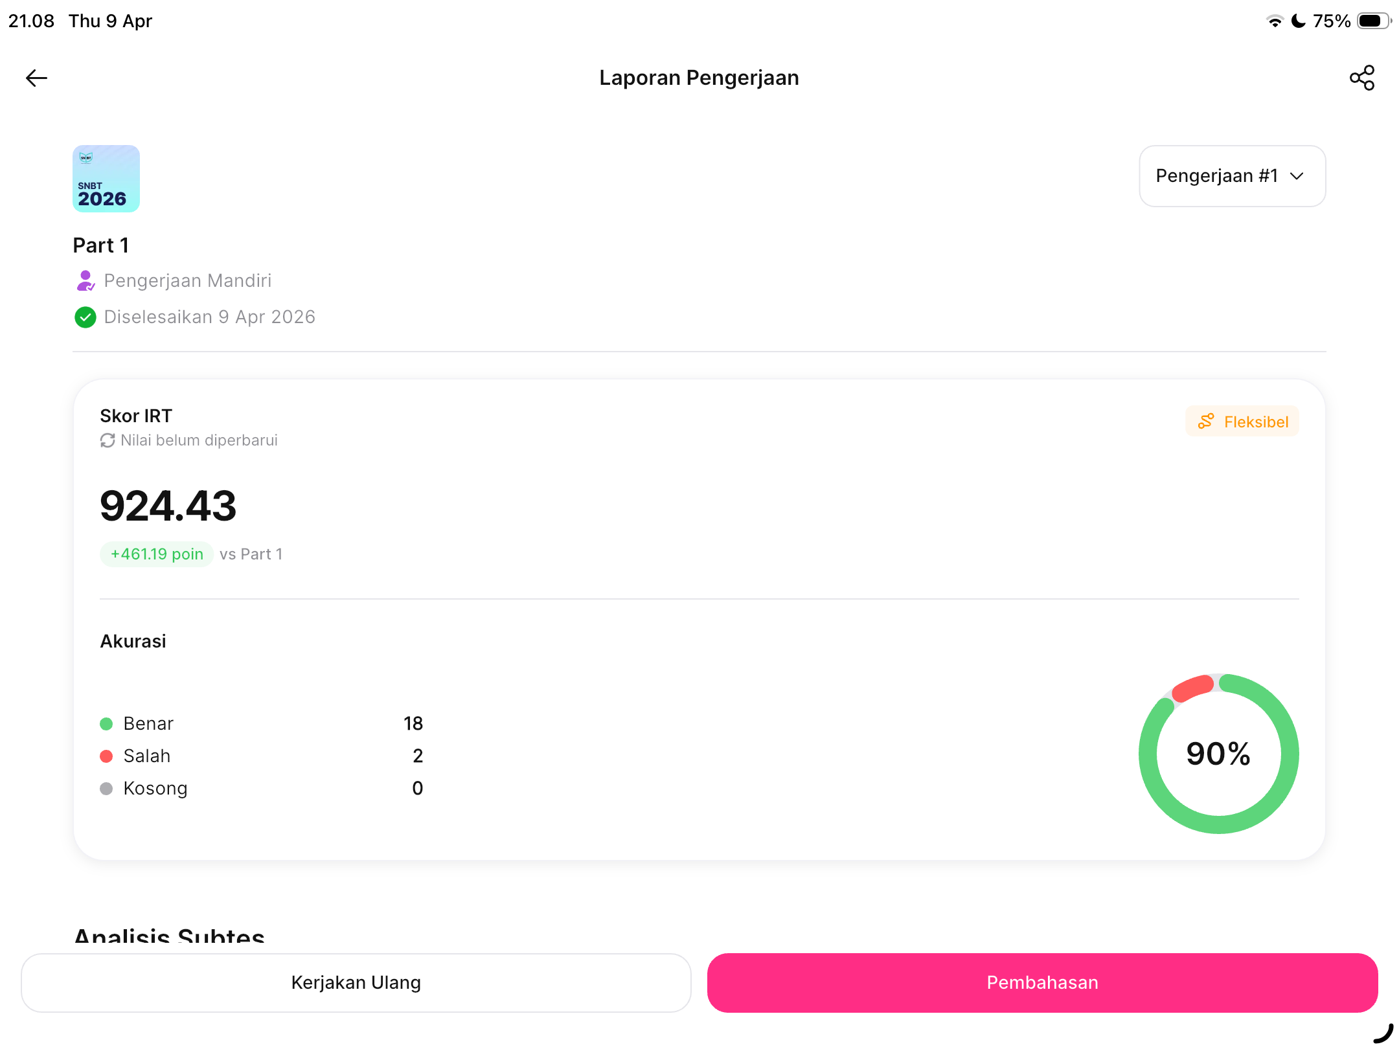Tap the back arrow icon
Screen dimensions: 1399x1049
pyautogui.click(x=36, y=78)
